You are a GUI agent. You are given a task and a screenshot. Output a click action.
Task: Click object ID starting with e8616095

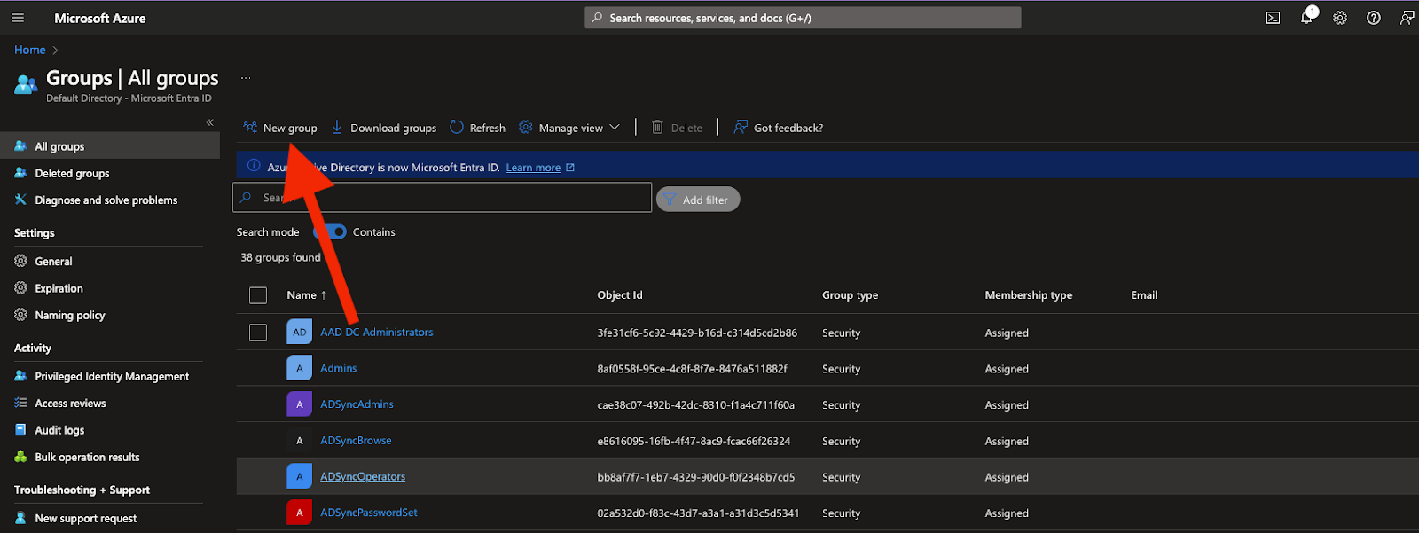pos(694,441)
